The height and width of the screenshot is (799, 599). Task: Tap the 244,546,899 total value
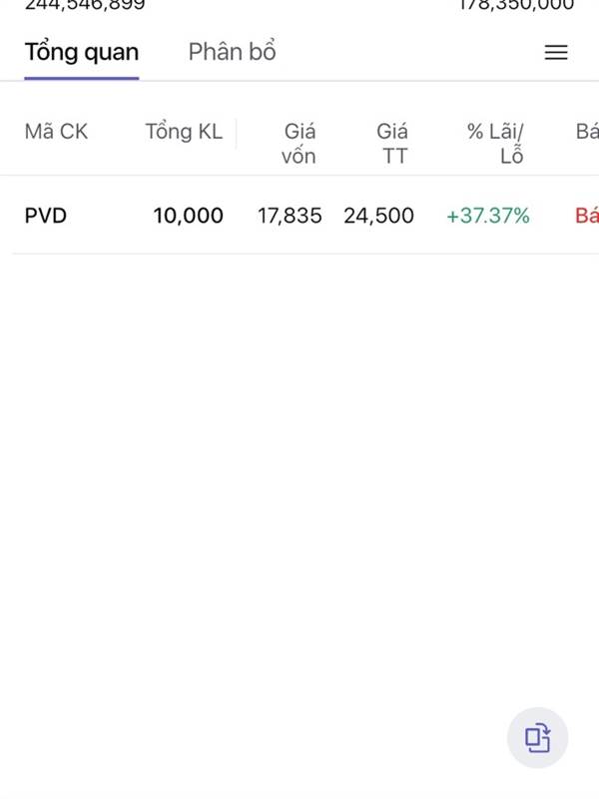pos(85,5)
